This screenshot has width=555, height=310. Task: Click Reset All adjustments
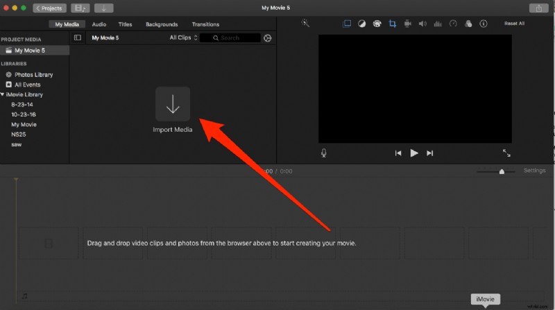[x=514, y=24]
